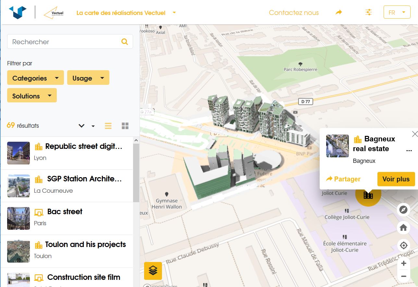Image resolution: width=418 pixels, height=287 pixels.
Task: Switch to list view layout
Action: point(108,126)
